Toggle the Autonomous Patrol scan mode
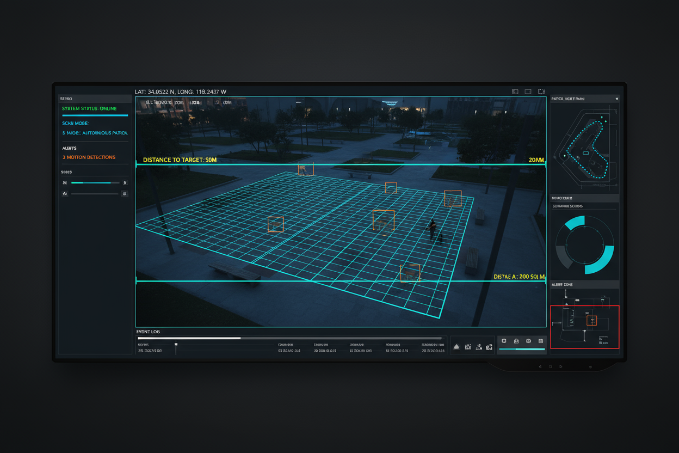This screenshot has height=453, width=679. point(95,132)
